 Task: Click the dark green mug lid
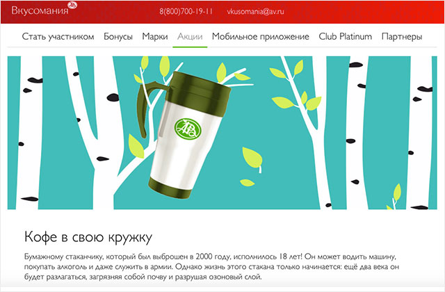(x=201, y=88)
